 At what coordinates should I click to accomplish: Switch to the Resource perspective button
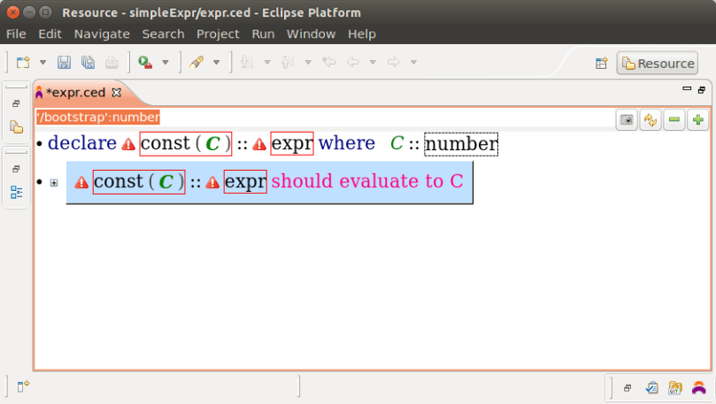coord(658,63)
